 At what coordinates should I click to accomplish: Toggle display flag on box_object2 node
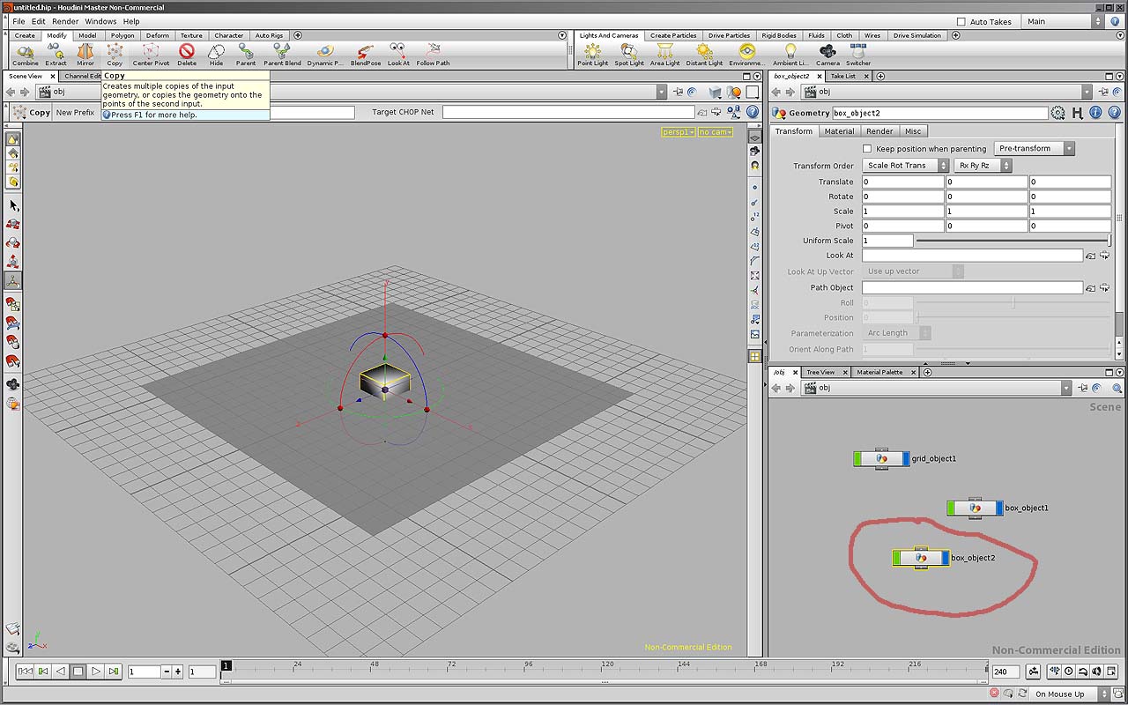pyautogui.click(x=946, y=558)
